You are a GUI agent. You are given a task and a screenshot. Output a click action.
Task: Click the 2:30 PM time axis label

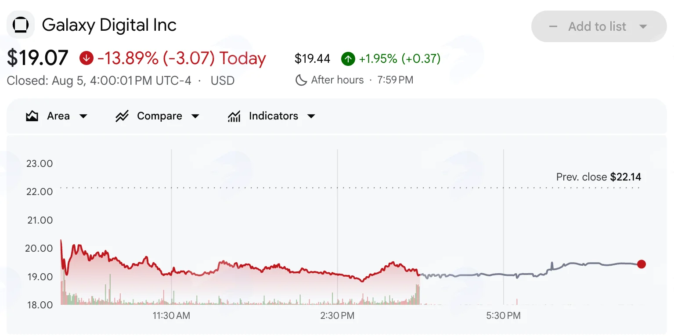[337, 315]
